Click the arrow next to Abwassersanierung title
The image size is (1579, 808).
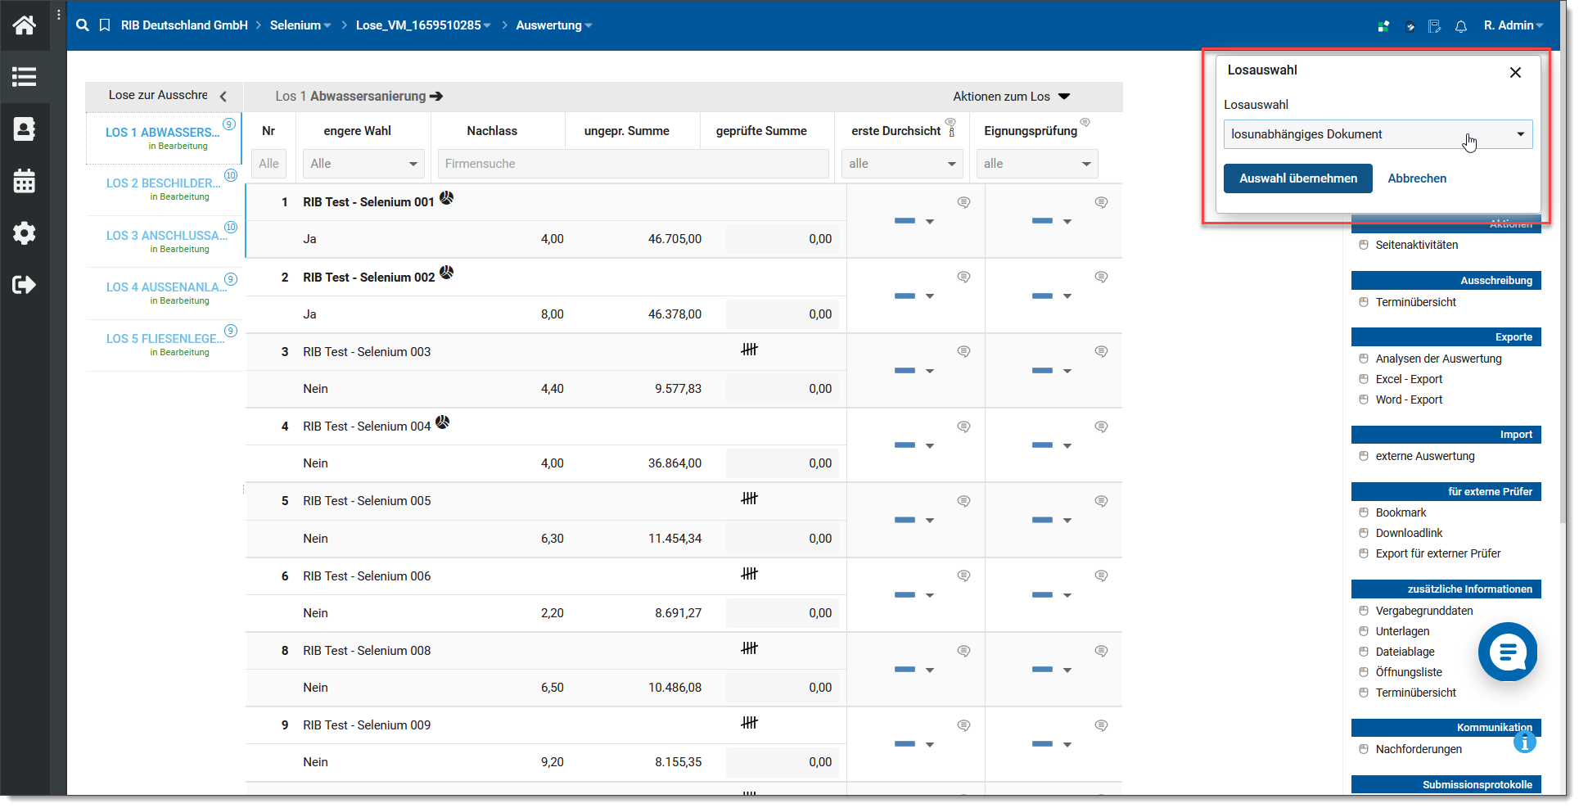[x=436, y=97]
